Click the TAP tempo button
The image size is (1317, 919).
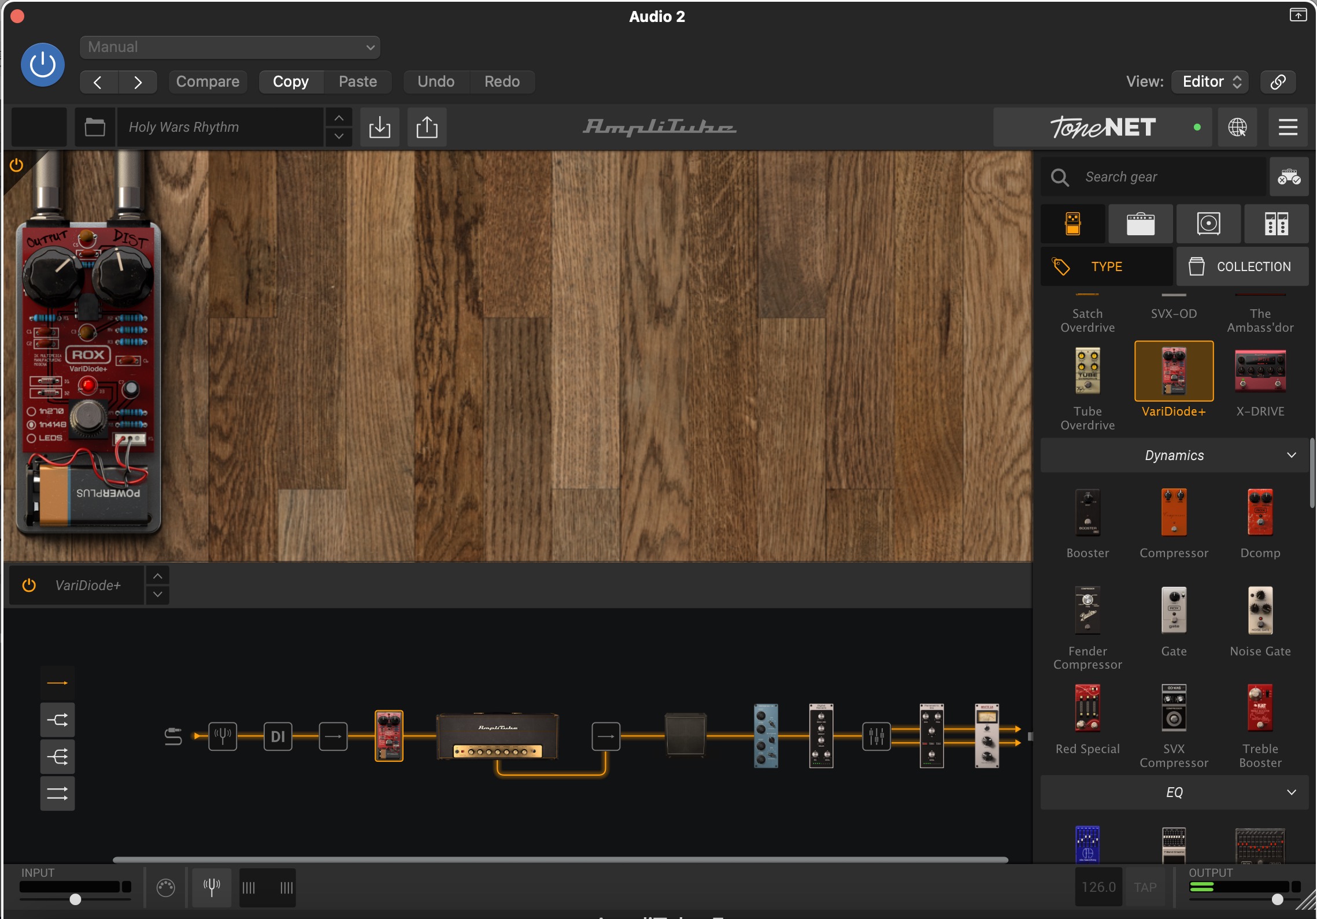tap(1145, 887)
